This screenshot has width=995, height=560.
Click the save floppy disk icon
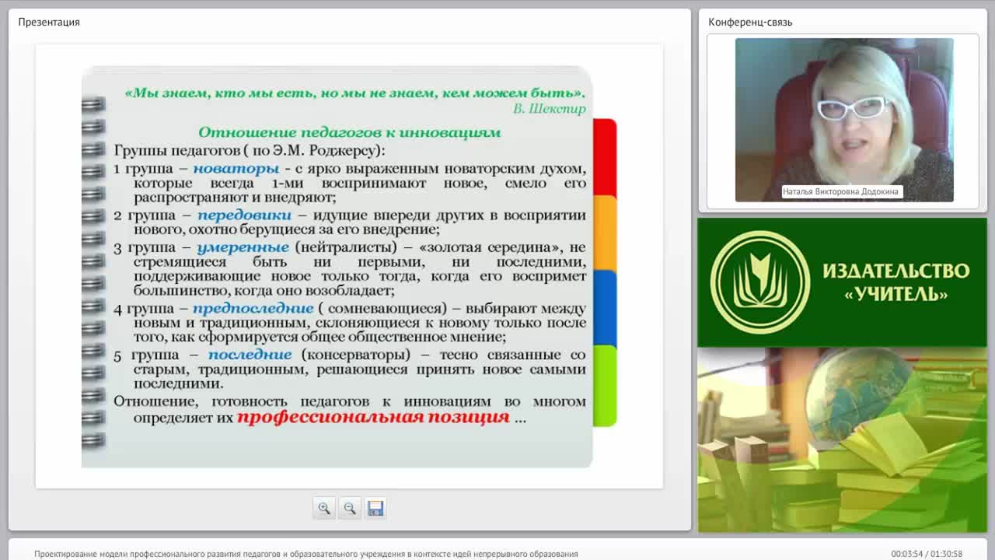click(375, 508)
